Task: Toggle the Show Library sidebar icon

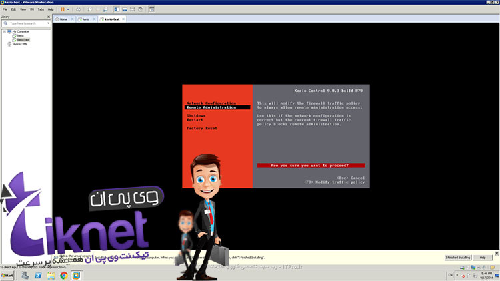Action: (x=117, y=10)
